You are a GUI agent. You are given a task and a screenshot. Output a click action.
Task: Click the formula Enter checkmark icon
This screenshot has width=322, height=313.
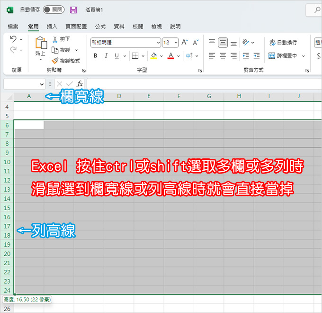[x=70, y=84]
